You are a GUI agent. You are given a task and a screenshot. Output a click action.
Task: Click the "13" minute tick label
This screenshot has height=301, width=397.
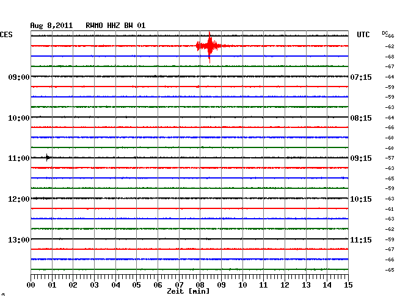[306, 285]
